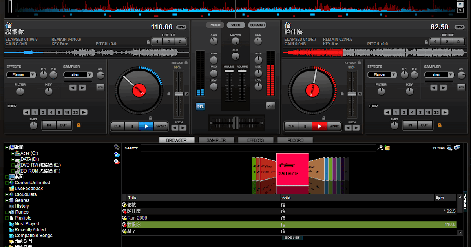471x247 pixels.
Task: Expand the ContentUnlimited folder
Action: tap(7, 183)
